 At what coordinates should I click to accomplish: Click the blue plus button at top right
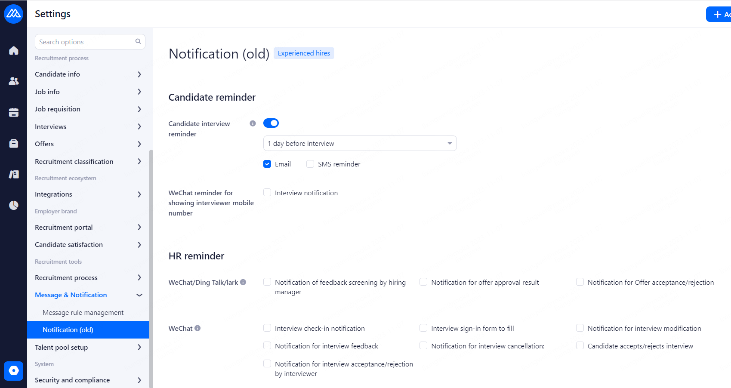pyautogui.click(x=719, y=14)
